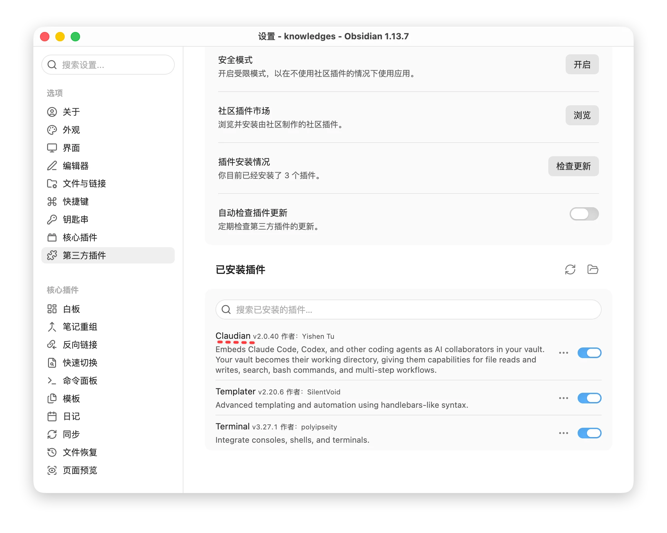Image resolution: width=667 pixels, height=533 pixels.
Task: Click the Templater plugin name
Action: click(235, 391)
